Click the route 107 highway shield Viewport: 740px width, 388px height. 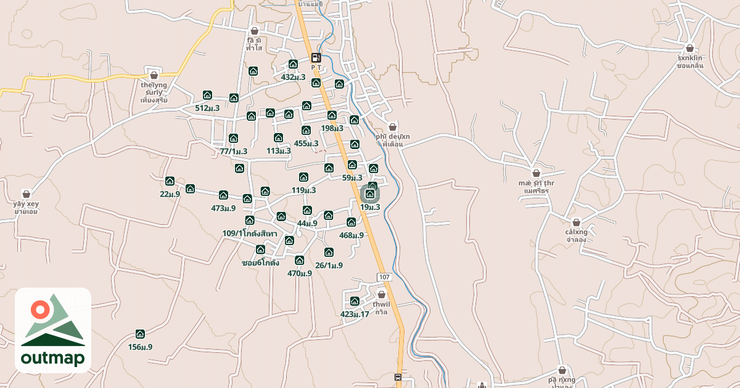click(384, 277)
